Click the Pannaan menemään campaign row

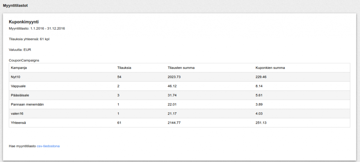(x=179, y=105)
